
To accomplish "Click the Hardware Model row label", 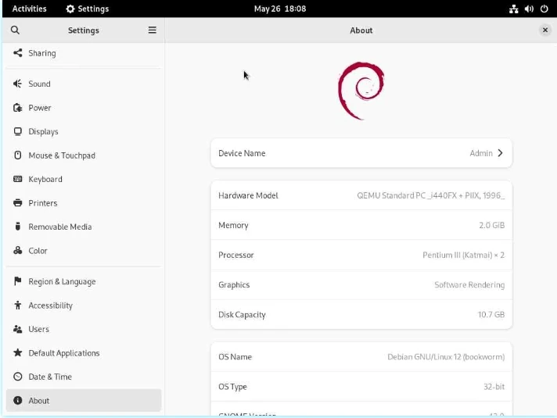I will [248, 195].
